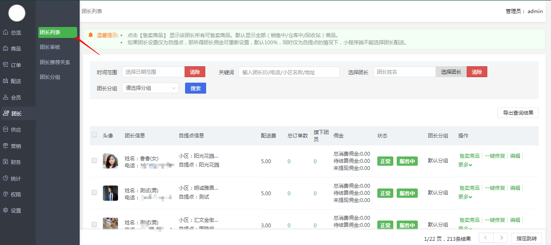
Task: Click 编辑 link in 明诚雅居 row
Action: point(515,188)
